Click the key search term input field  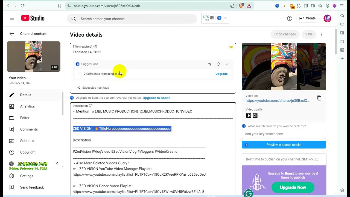[x=284, y=134]
